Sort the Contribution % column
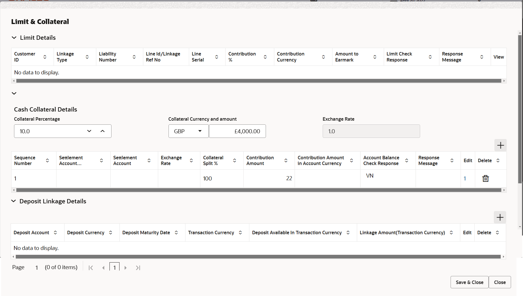Screen dimensions: 523x296 265,57
